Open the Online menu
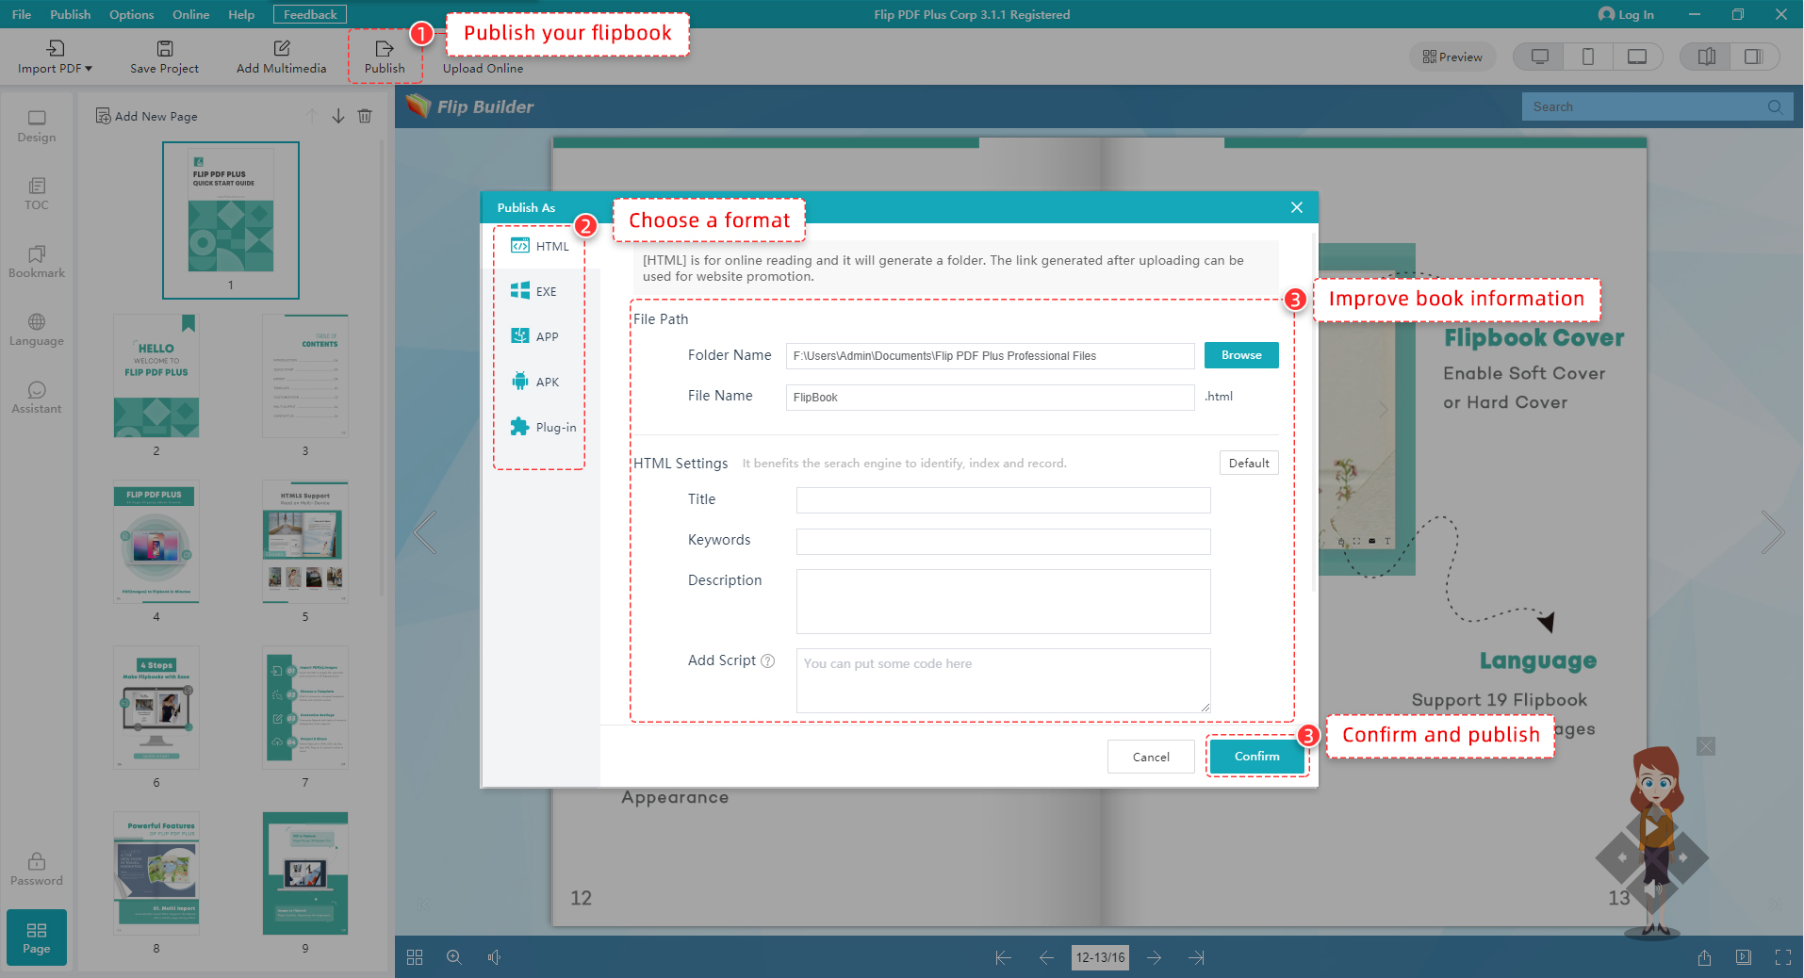Image resolution: width=1804 pixels, height=978 pixels. (x=190, y=14)
